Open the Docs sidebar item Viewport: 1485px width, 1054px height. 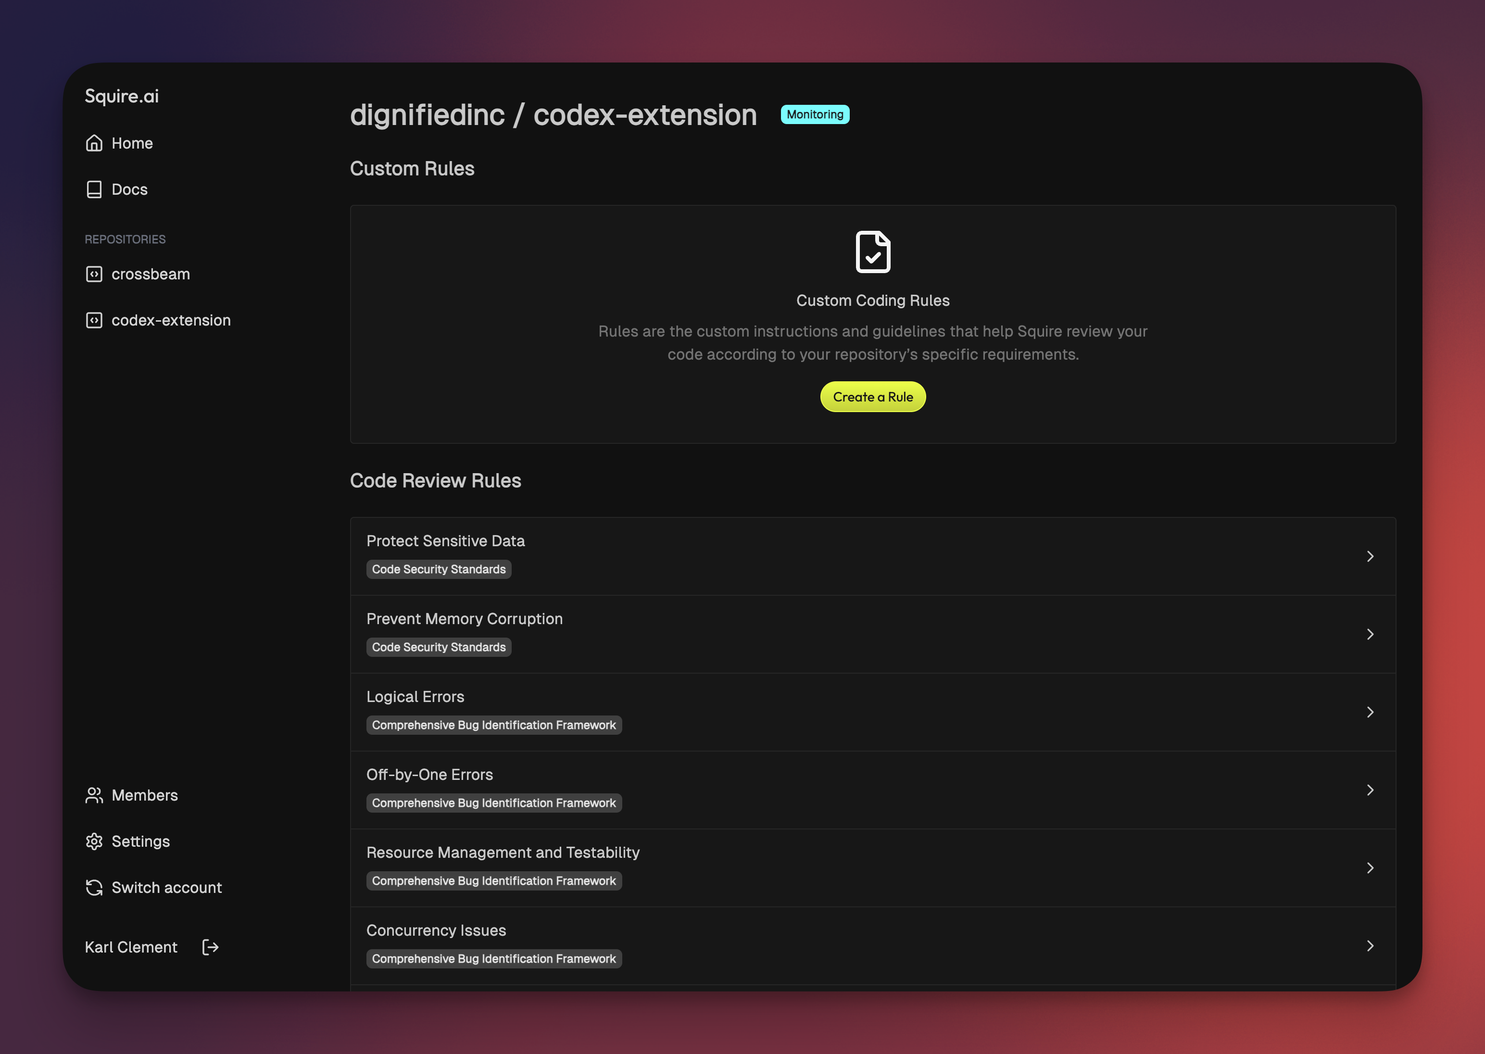129,189
